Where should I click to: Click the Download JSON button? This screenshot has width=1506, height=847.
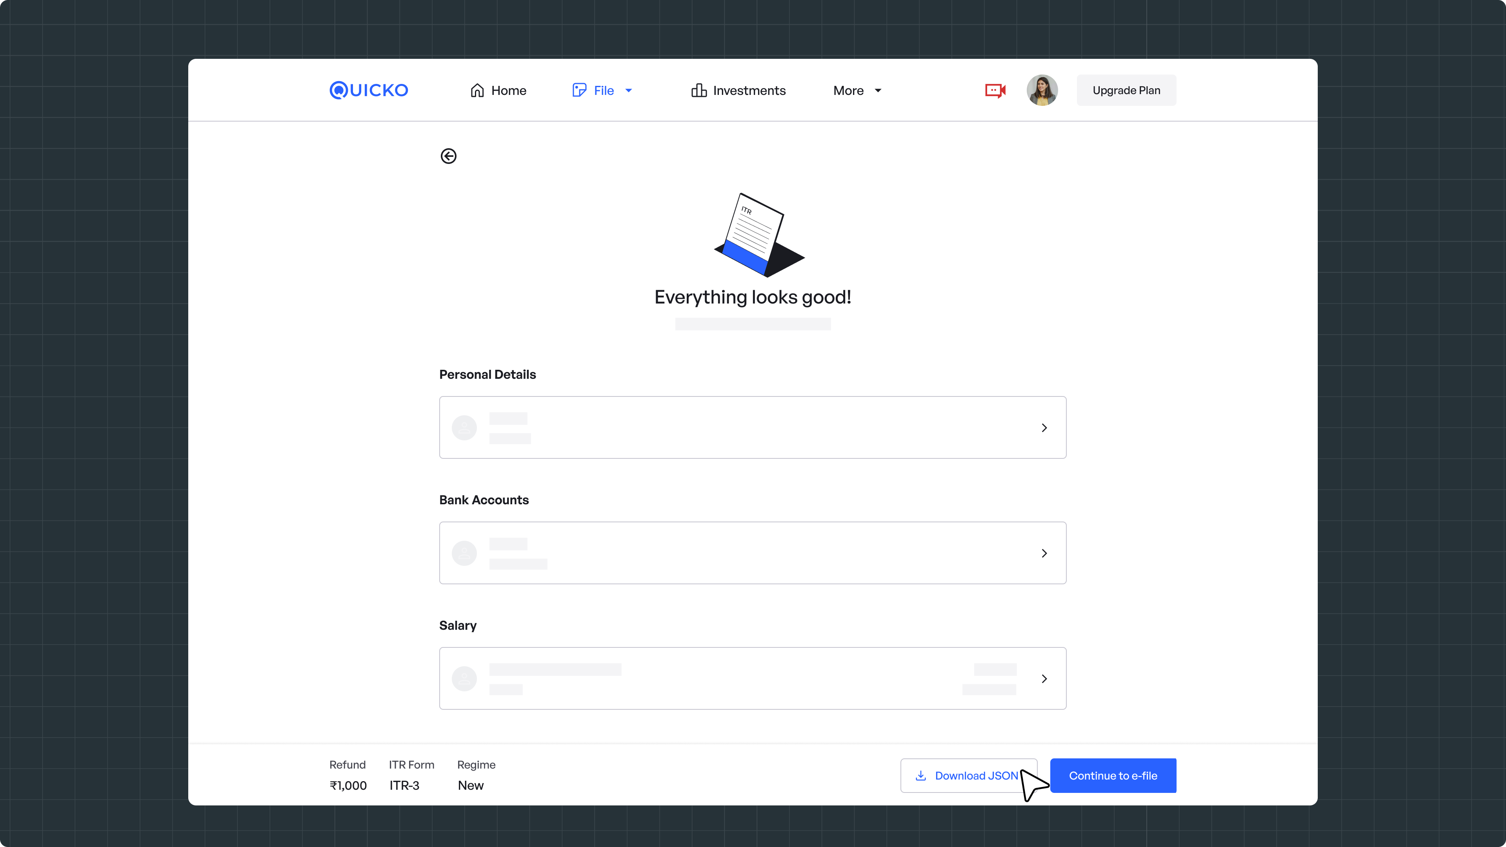coord(975,776)
